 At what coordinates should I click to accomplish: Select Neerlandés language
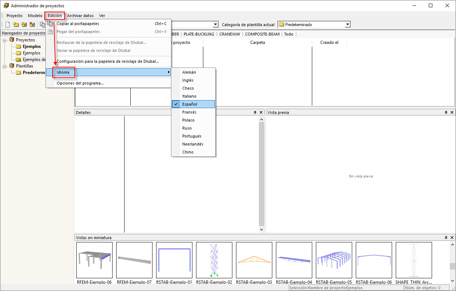pyautogui.click(x=194, y=144)
